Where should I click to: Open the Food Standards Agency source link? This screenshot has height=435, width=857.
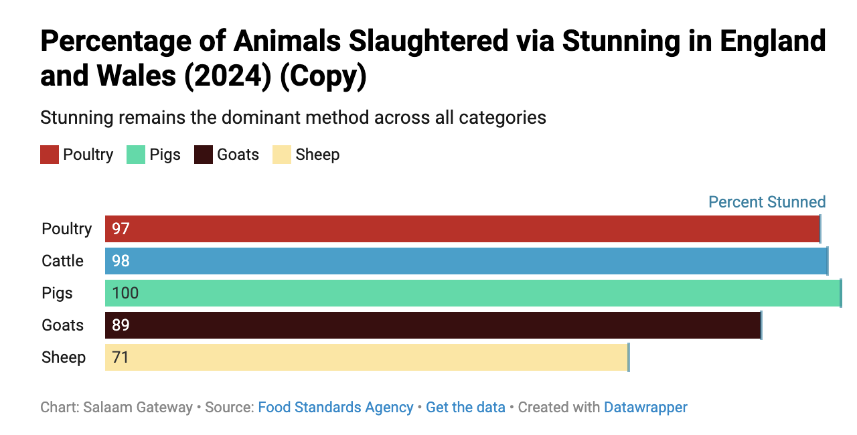tap(335, 407)
